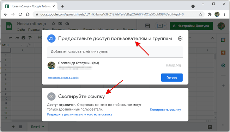Click the move to folder icon
Image resolution: width=230 pixels, height=132 pixels.
pos(60,24)
